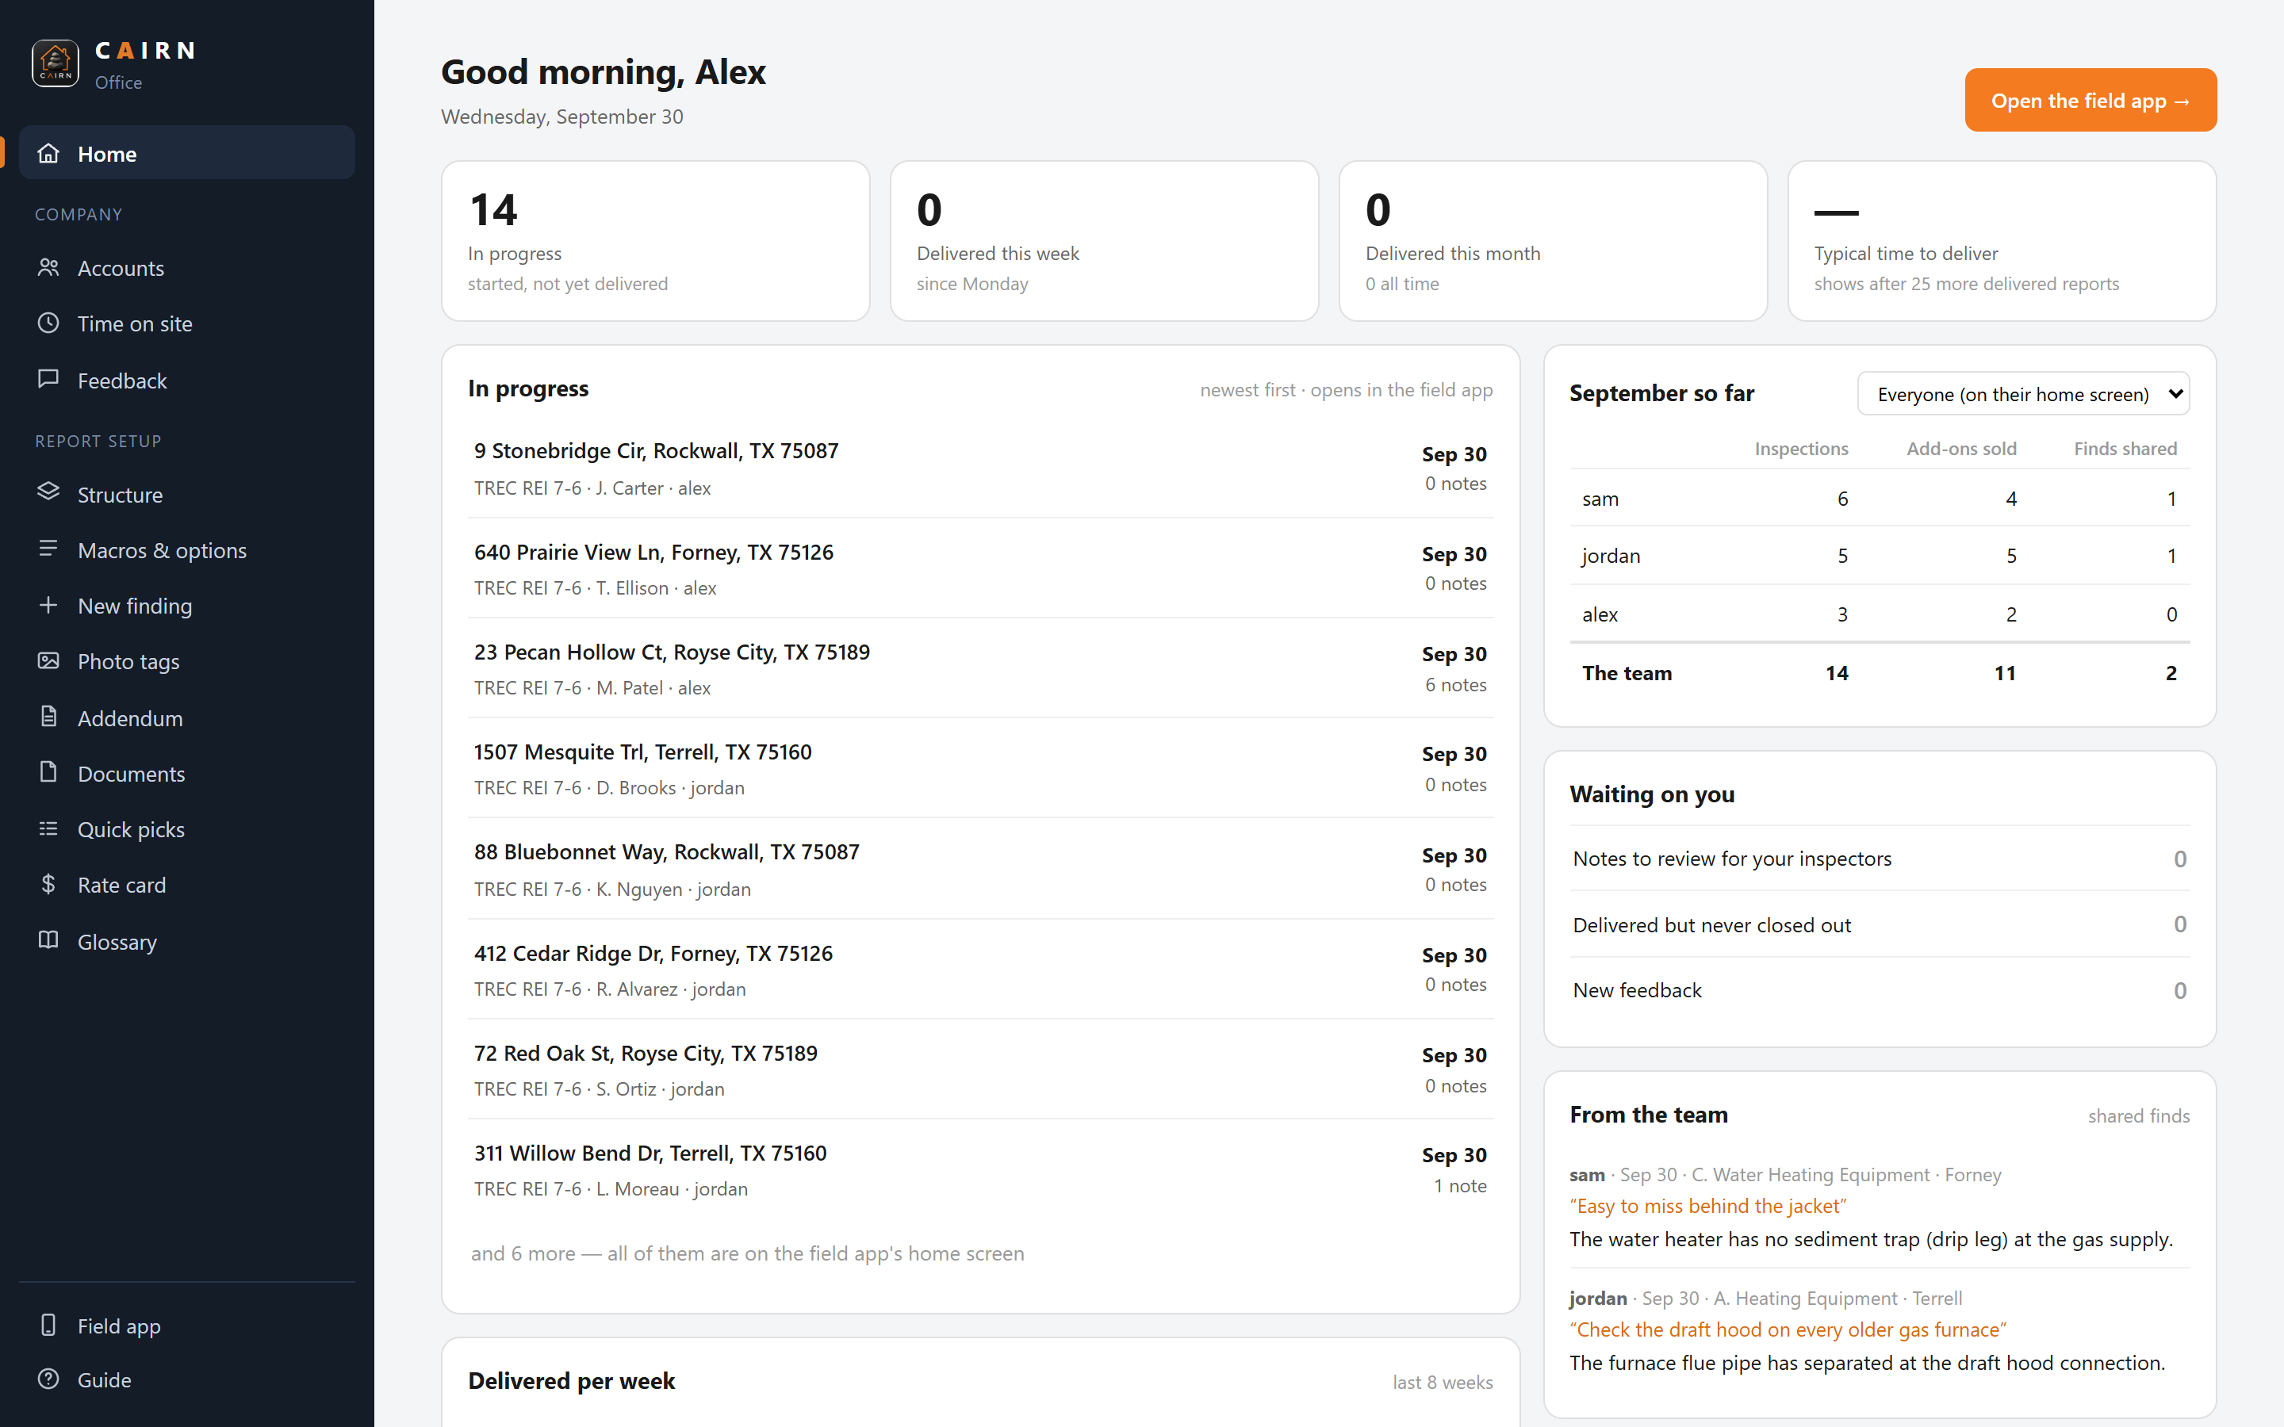Click the Glossary book icon

48,941
